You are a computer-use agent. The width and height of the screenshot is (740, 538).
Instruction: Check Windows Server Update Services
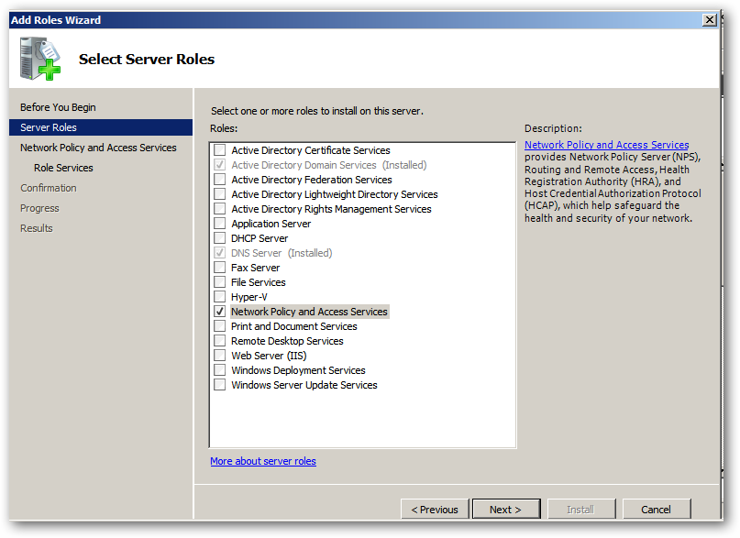pos(219,384)
